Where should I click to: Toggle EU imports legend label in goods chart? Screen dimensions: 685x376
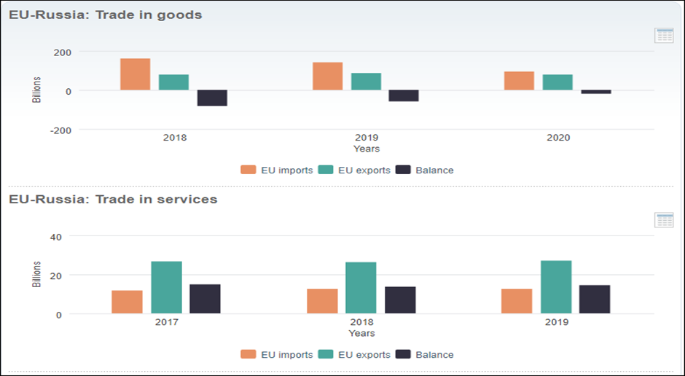[x=286, y=170]
